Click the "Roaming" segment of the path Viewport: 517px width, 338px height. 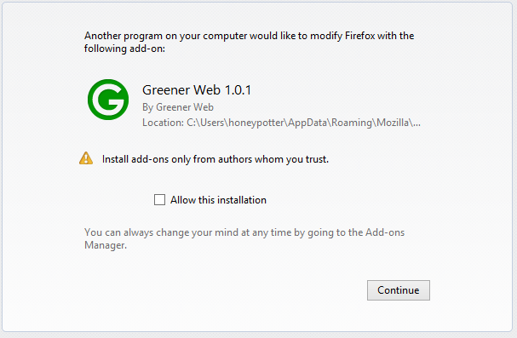coord(352,123)
